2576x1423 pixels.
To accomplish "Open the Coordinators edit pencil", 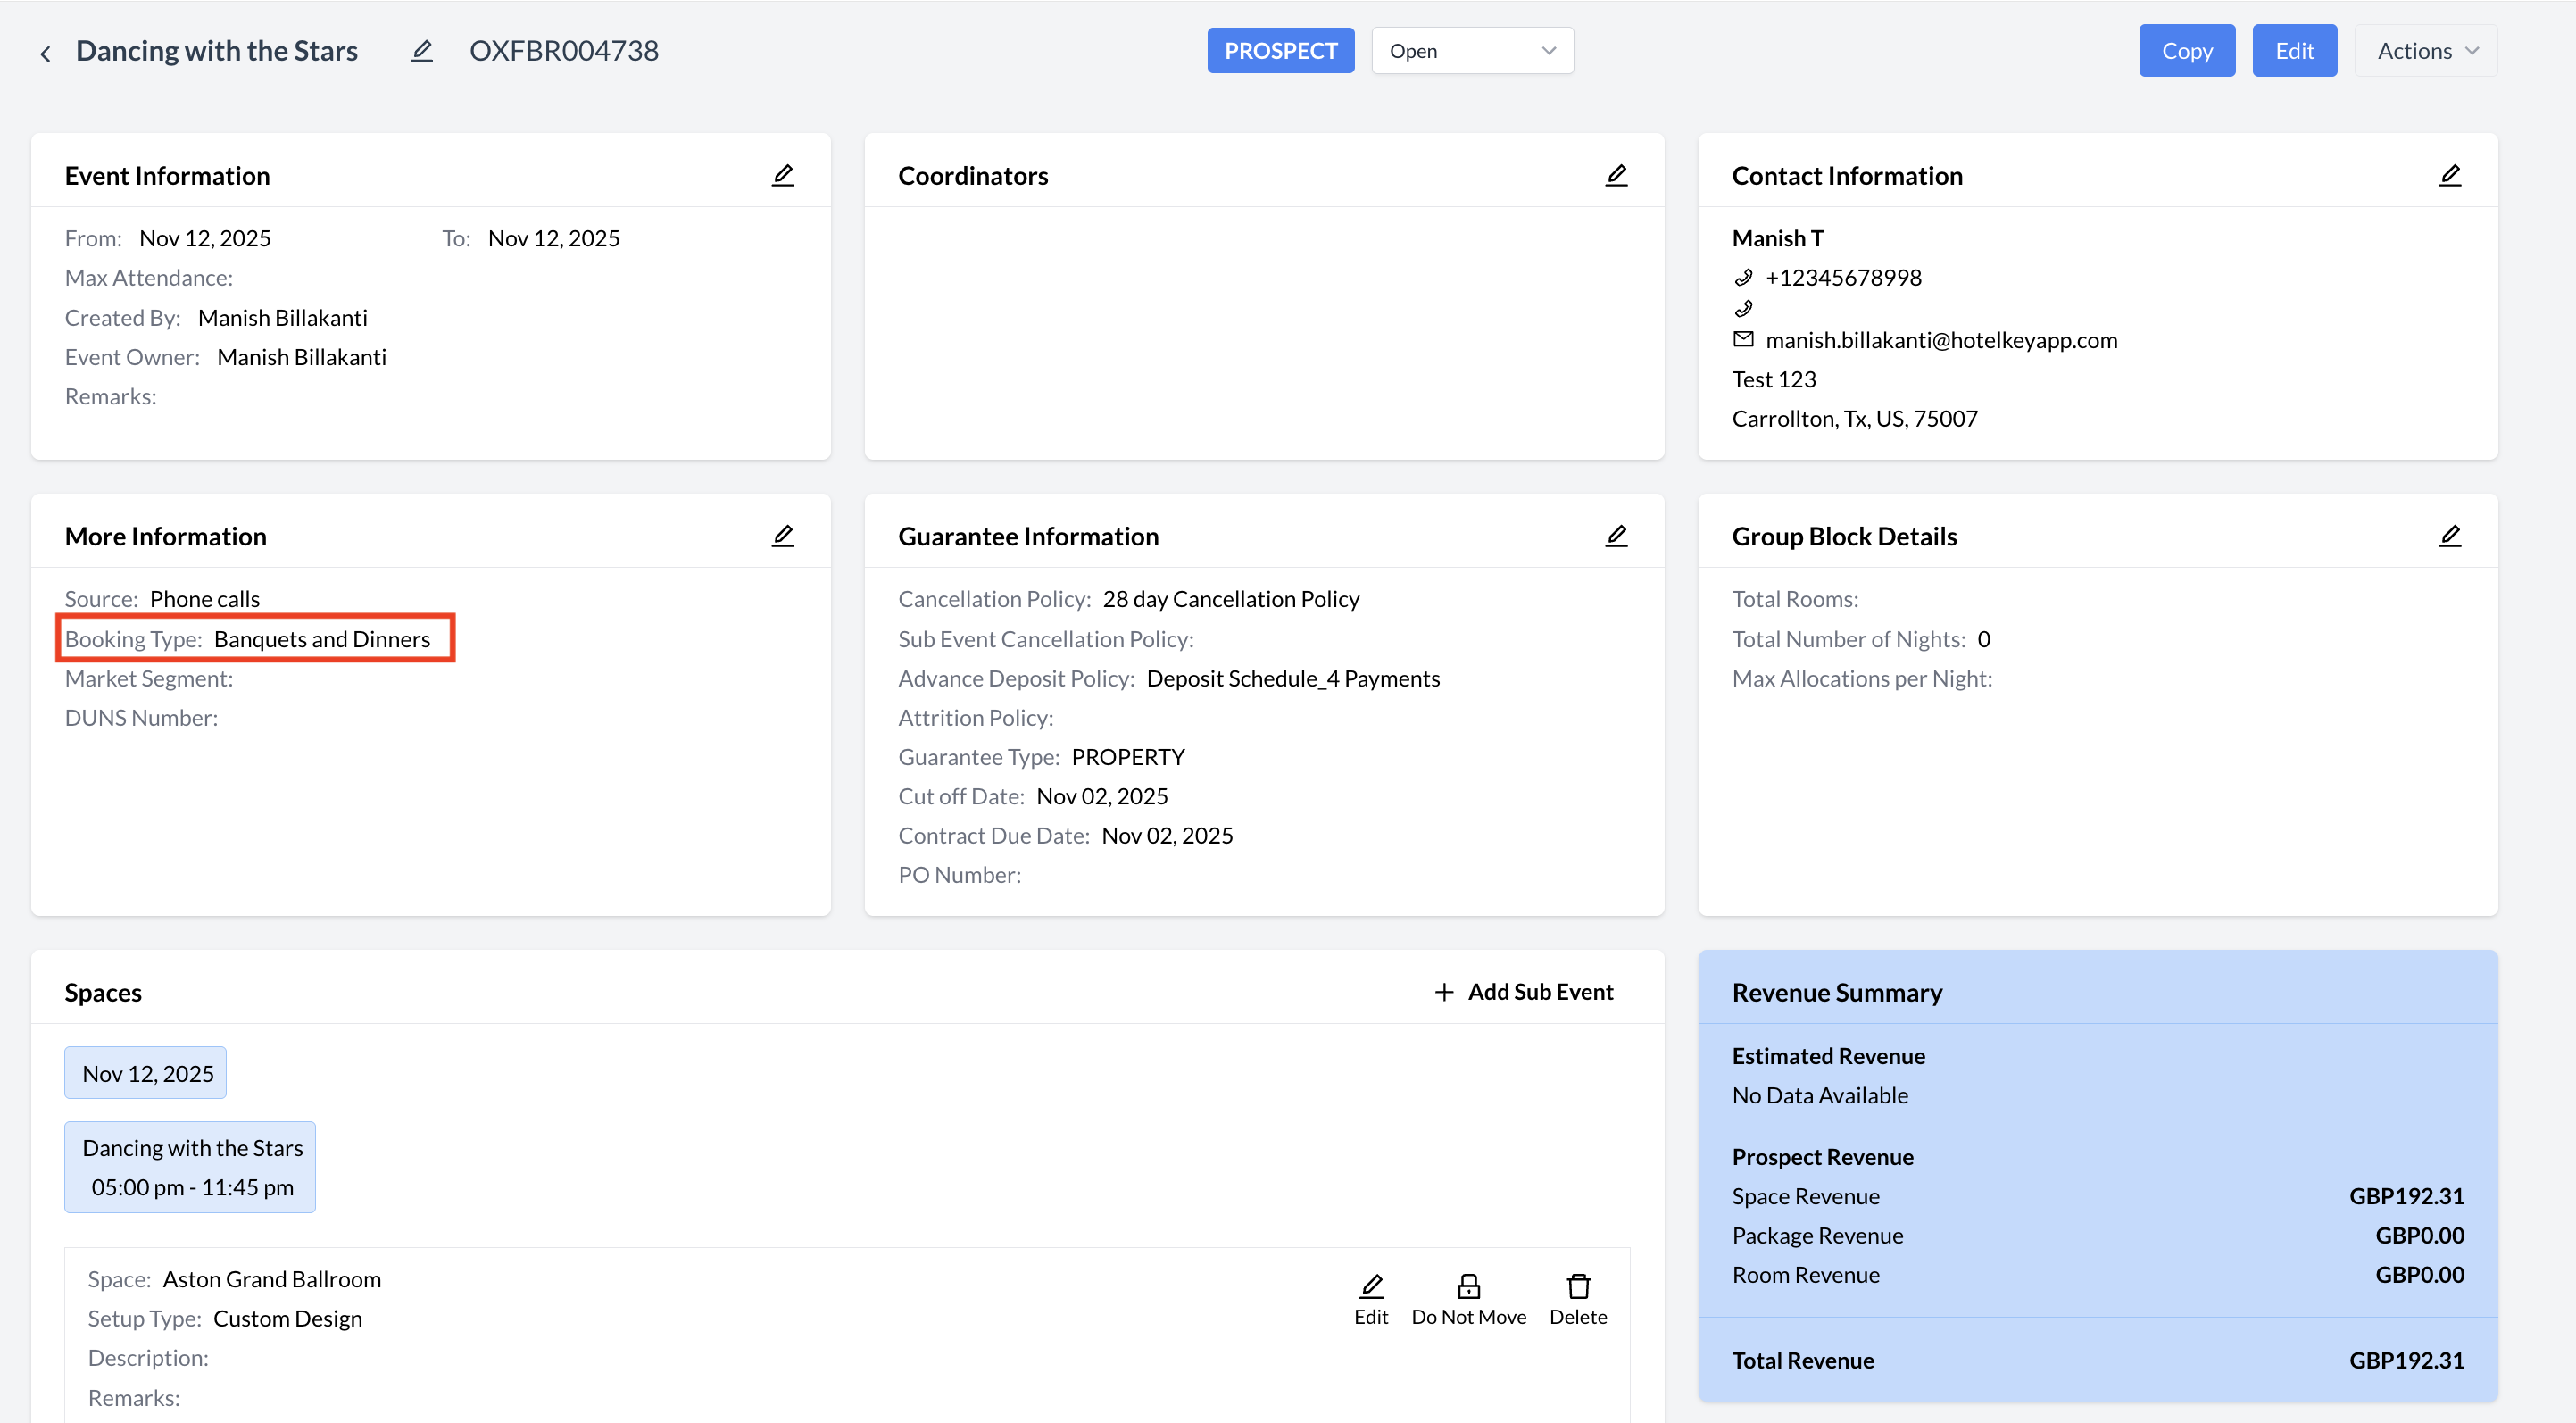I will (1616, 176).
